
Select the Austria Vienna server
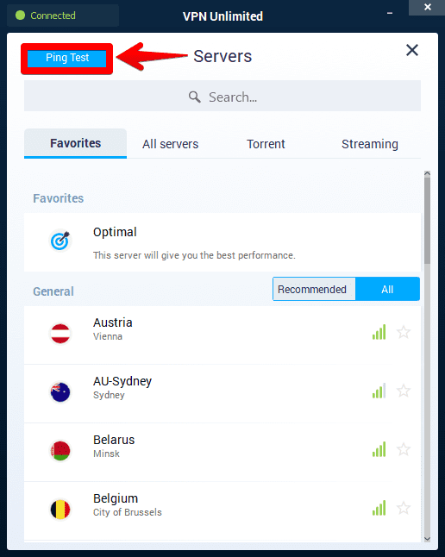[x=222, y=335]
